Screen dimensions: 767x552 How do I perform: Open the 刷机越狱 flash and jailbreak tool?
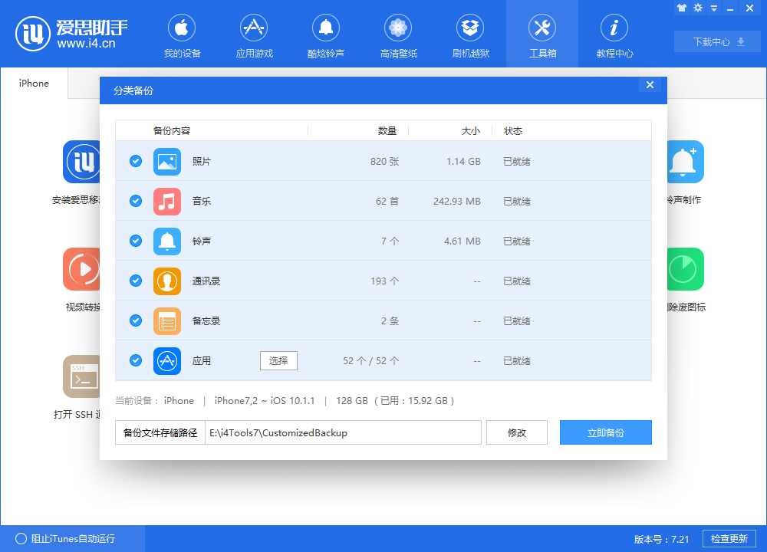(469, 34)
